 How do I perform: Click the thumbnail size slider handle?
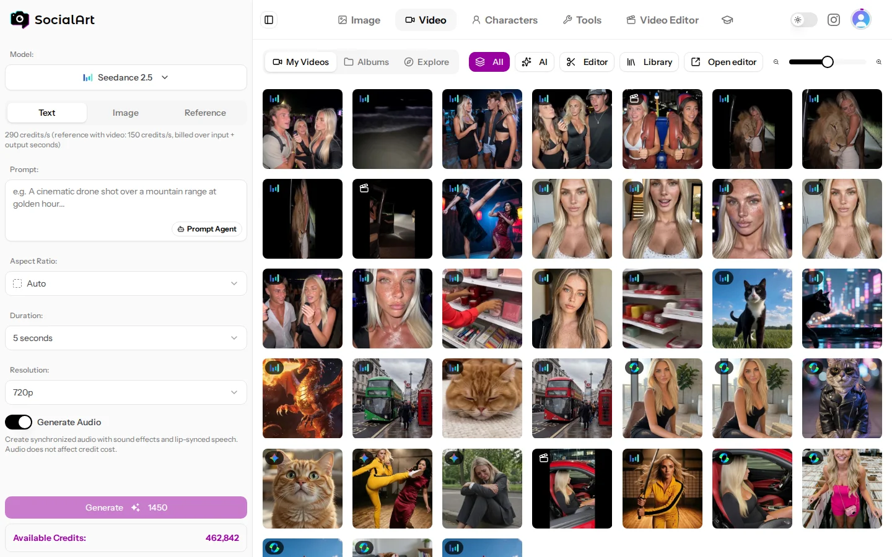click(828, 62)
